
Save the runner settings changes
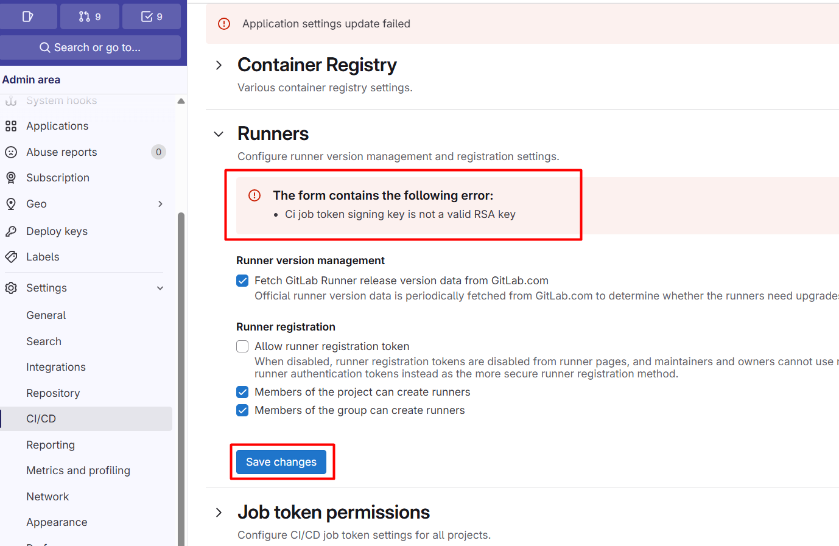click(x=281, y=462)
